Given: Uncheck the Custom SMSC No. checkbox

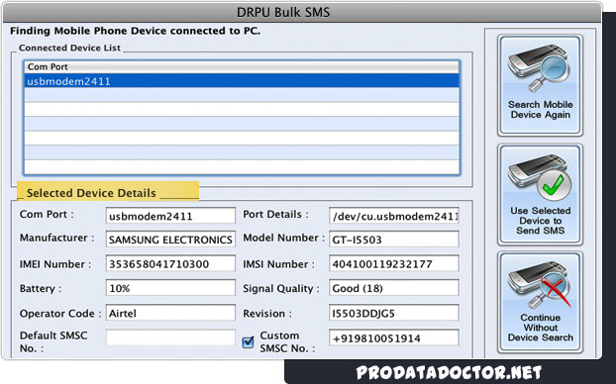Looking at the screenshot, I should (248, 342).
